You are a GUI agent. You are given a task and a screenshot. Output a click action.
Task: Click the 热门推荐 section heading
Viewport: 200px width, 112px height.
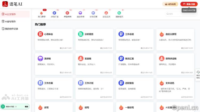(40, 24)
